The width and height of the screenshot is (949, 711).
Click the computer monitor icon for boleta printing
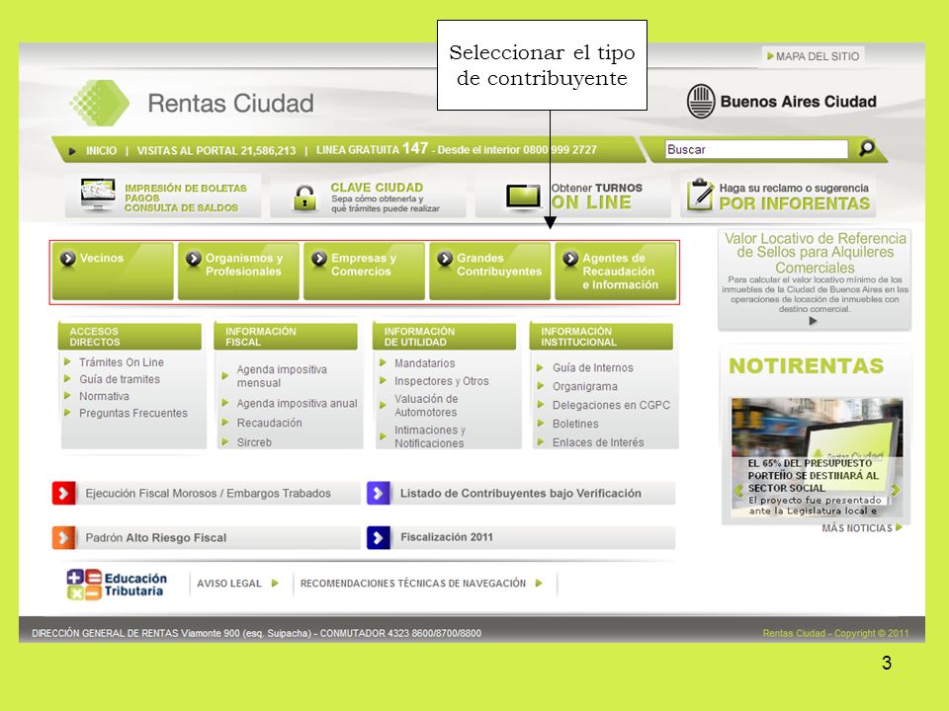[98, 195]
